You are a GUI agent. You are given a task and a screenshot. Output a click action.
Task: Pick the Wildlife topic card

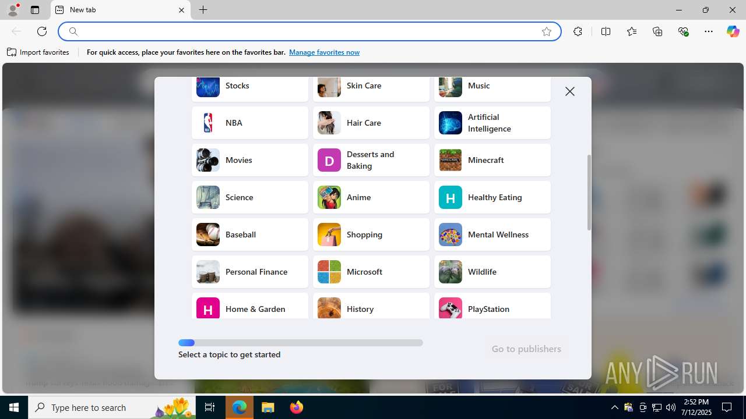(x=492, y=272)
